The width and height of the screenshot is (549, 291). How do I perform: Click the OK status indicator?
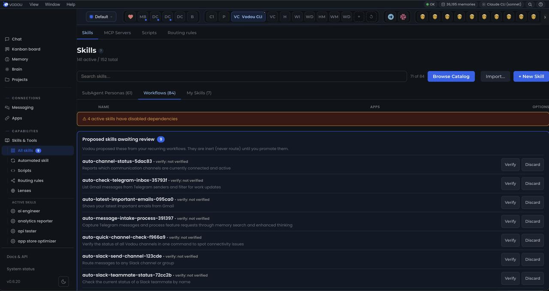click(x=430, y=4)
